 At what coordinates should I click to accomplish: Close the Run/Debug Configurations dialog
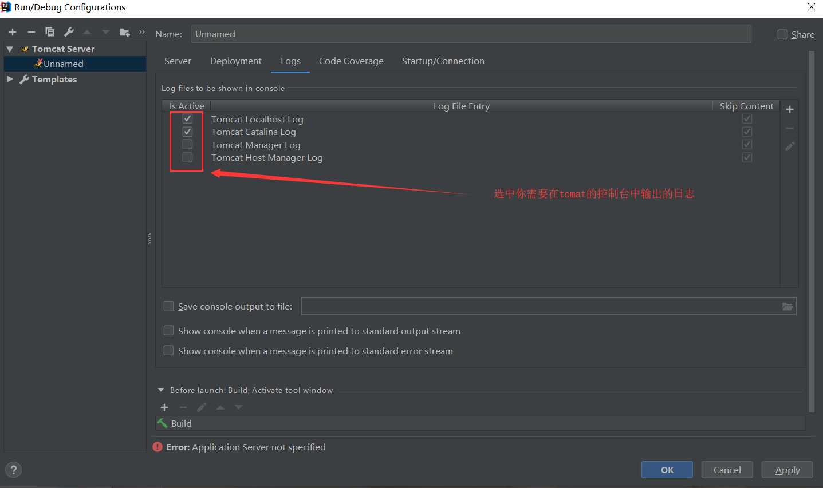point(812,7)
